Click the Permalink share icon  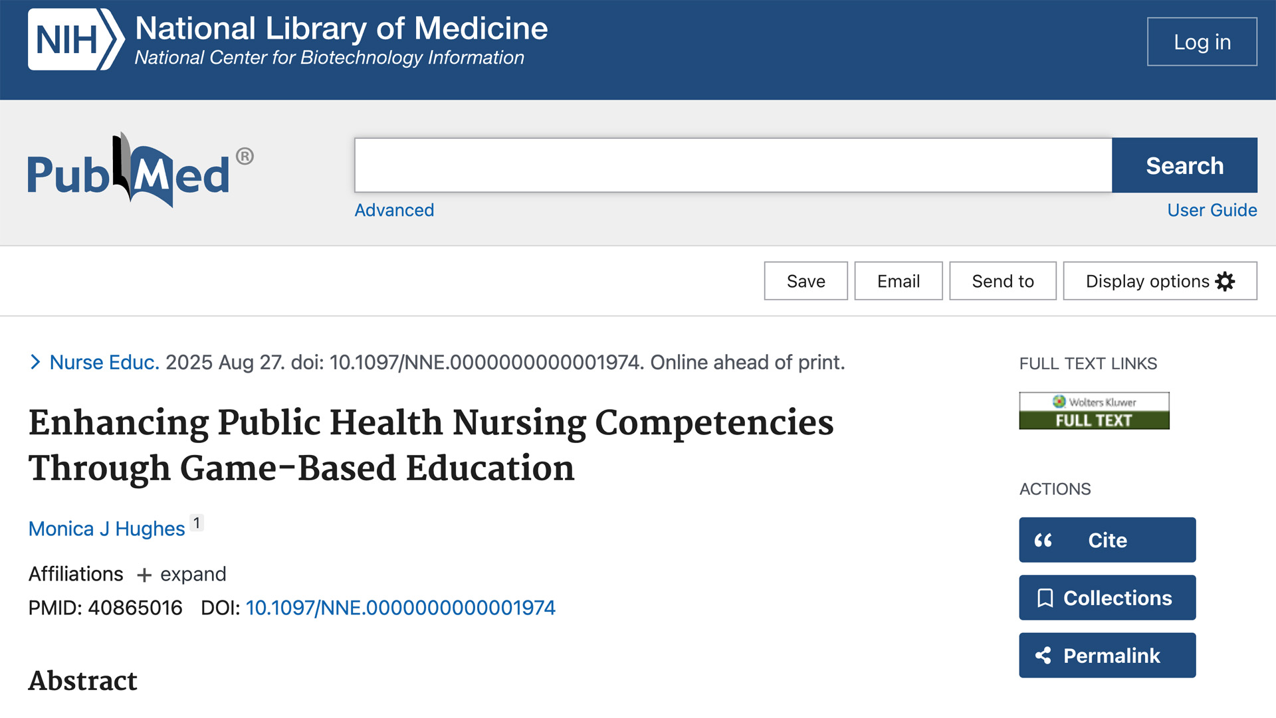point(1043,656)
